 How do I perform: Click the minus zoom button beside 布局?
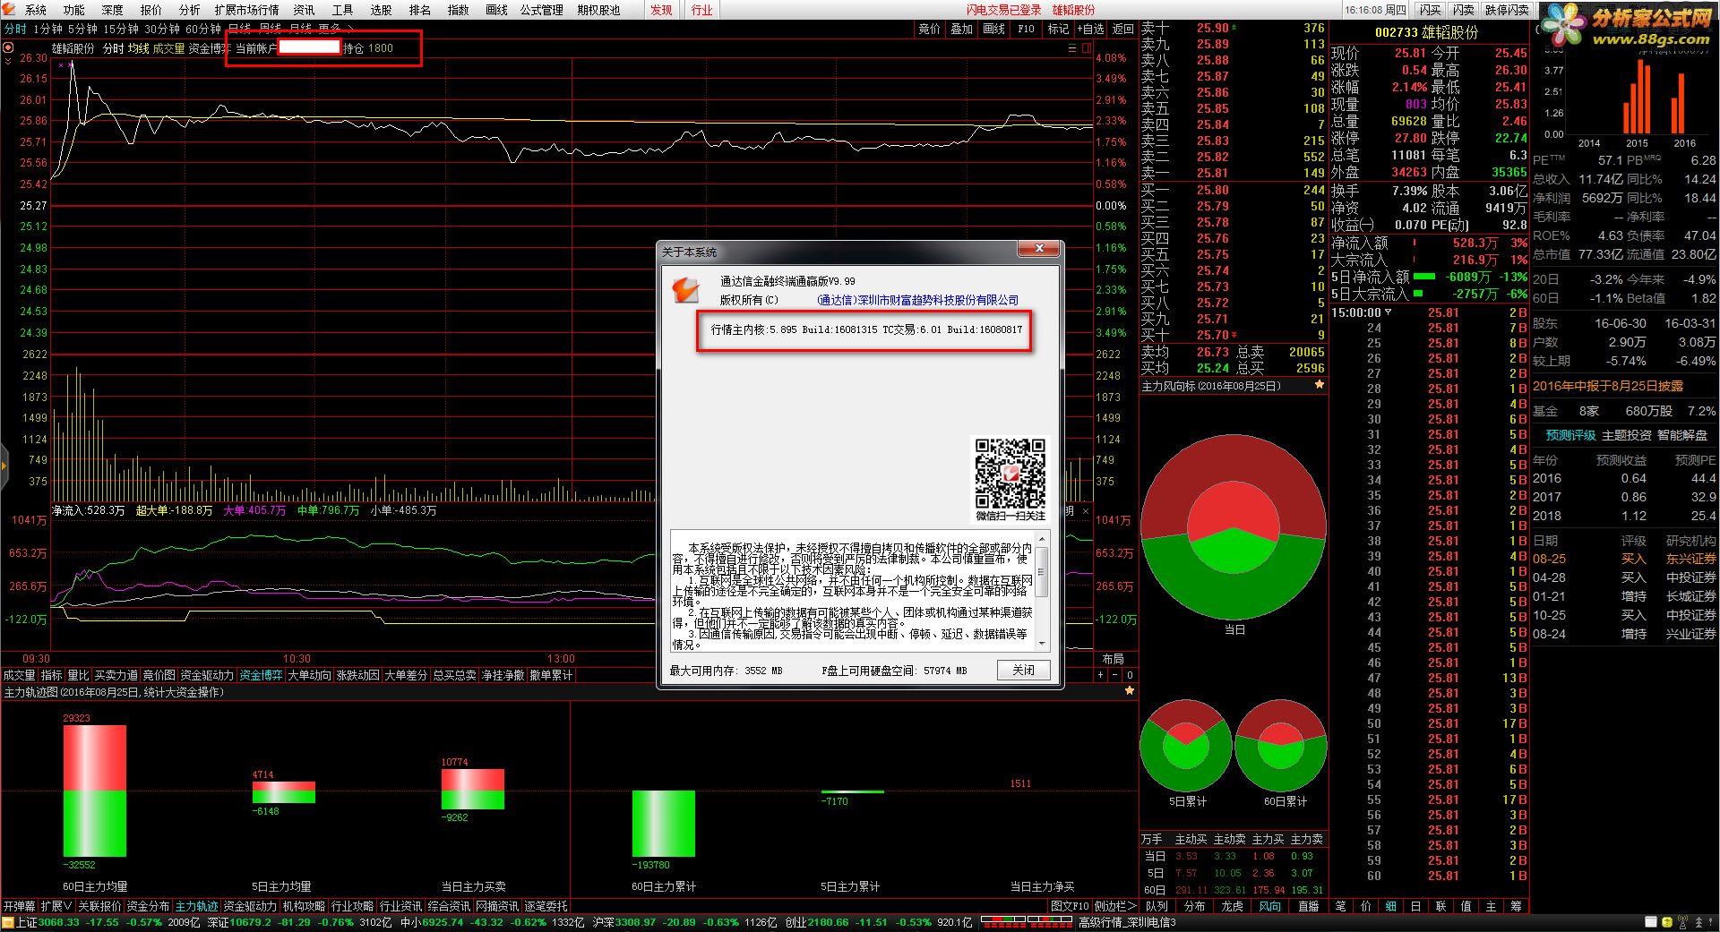click(x=1115, y=675)
